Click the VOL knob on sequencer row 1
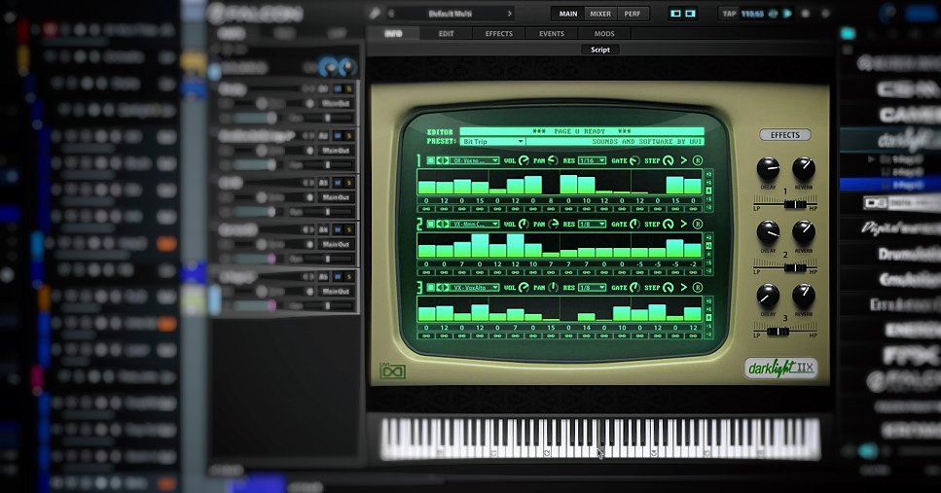Screen dimensions: 941x493 pyautogui.click(x=523, y=160)
